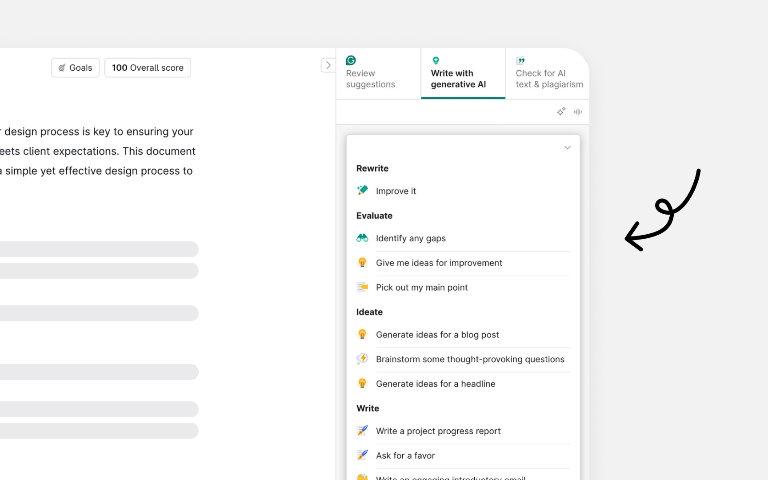Expand the magic wand improve icon next to Improve it
Image resolution: width=768 pixels, height=480 pixels.
pyautogui.click(x=362, y=190)
